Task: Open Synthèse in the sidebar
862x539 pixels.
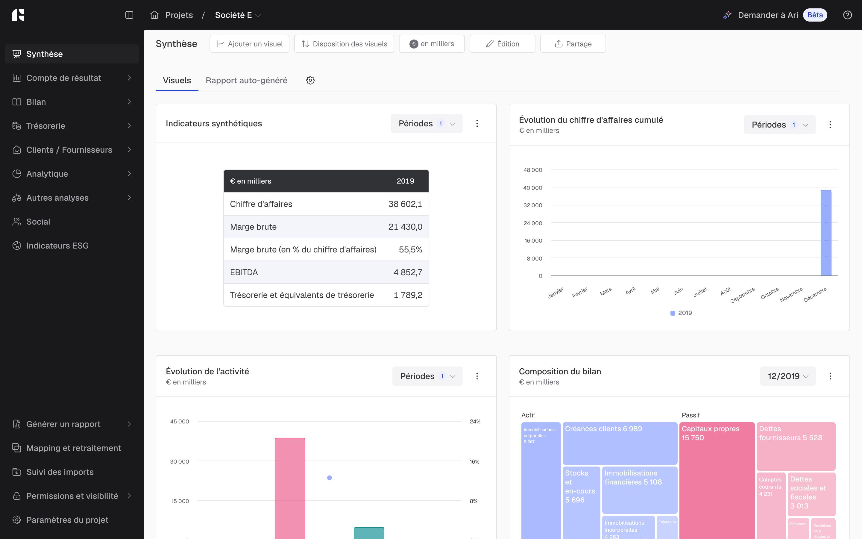Action: coord(72,54)
